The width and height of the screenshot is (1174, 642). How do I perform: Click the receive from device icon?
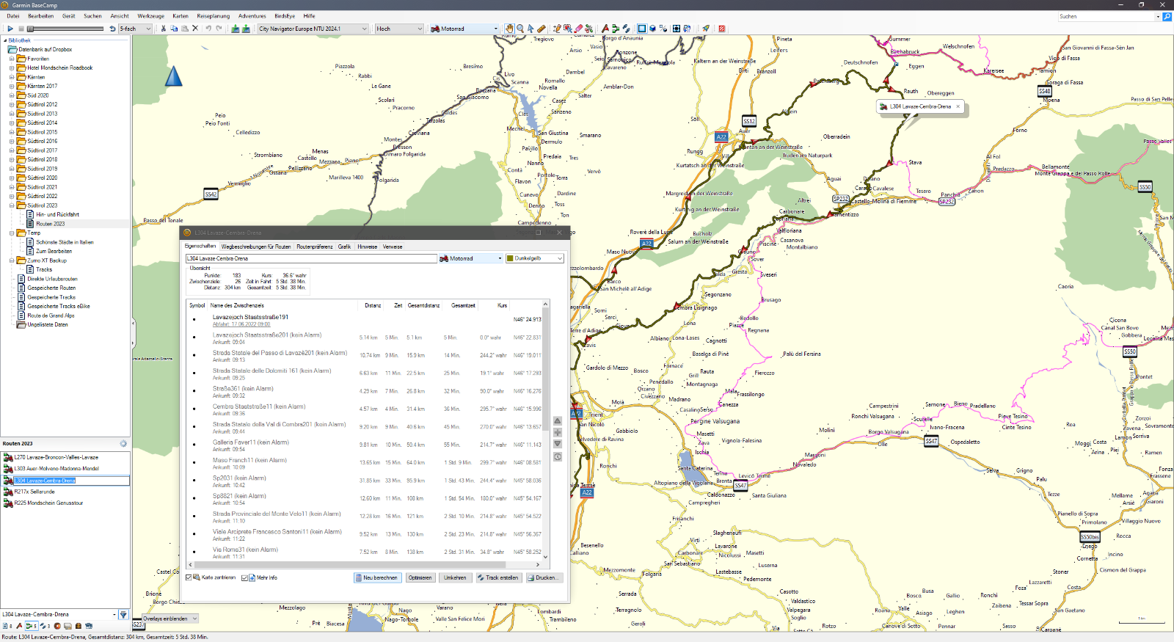(x=246, y=29)
